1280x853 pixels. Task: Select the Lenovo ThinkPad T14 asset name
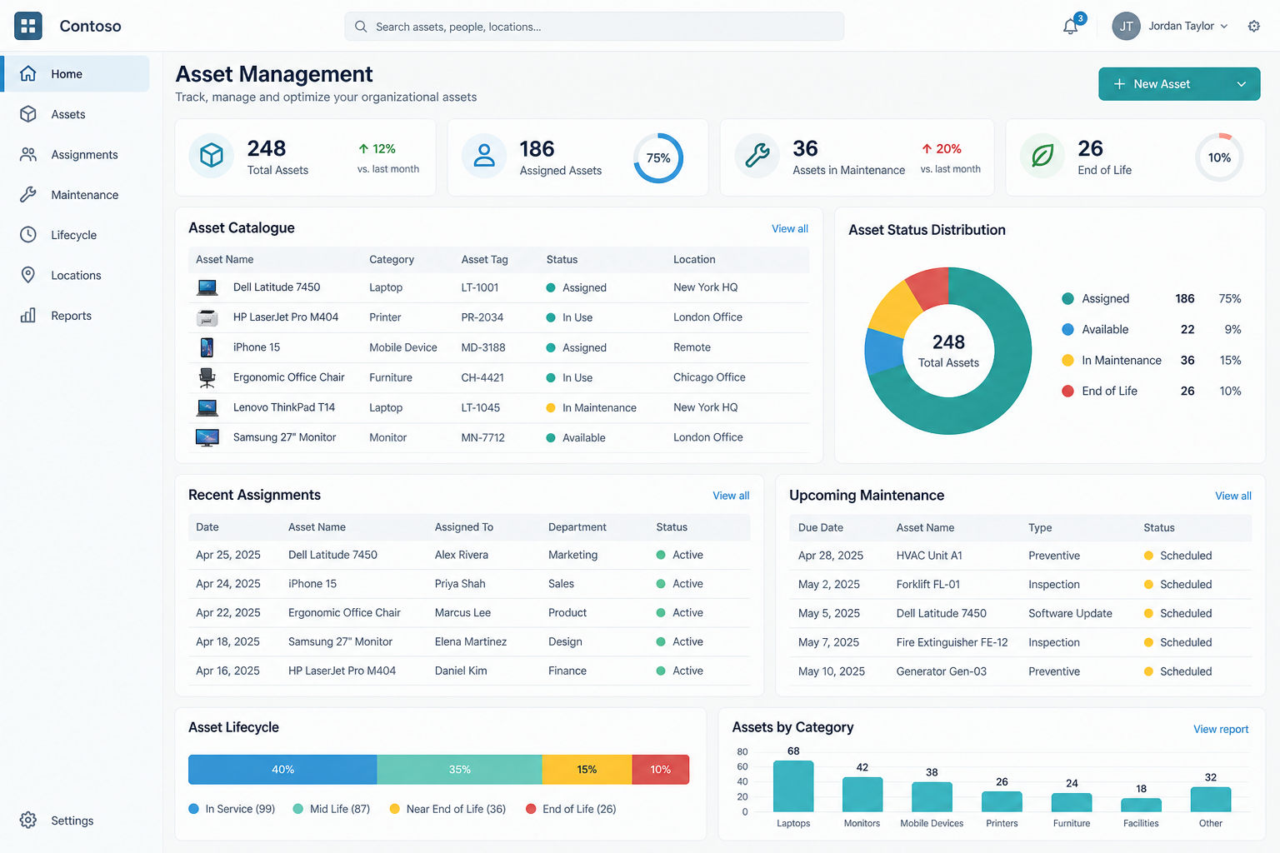click(284, 407)
